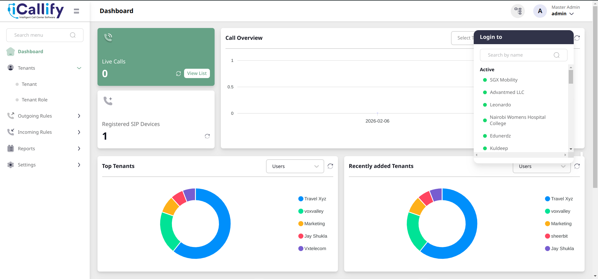
Task: Click the Call Overview refresh icon
Action: [577, 38]
